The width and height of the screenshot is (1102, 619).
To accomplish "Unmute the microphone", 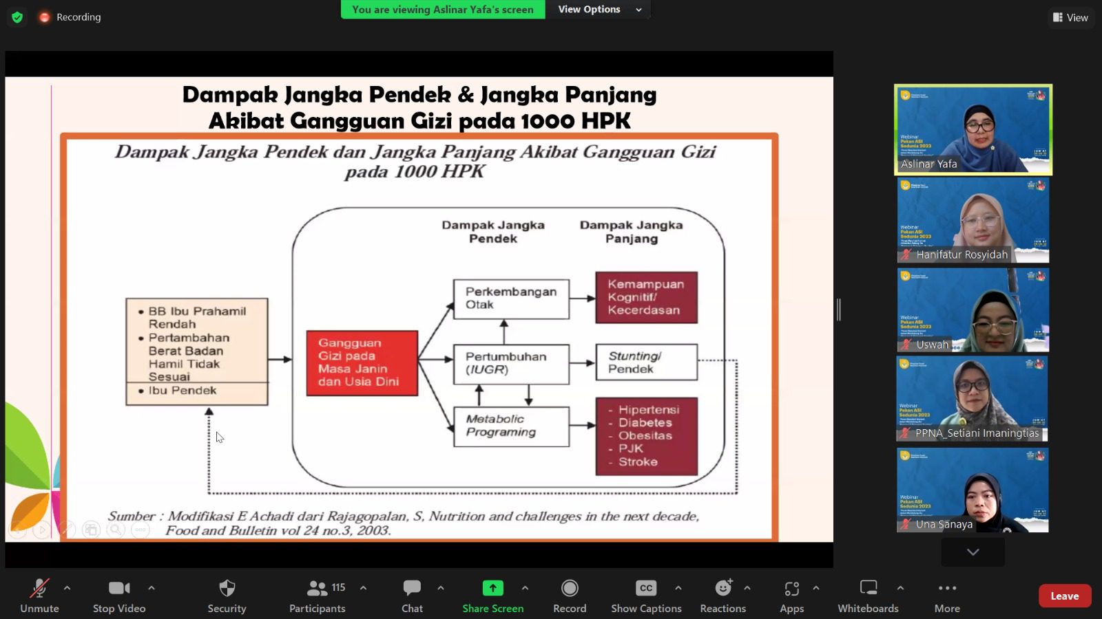I will click(x=39, y=596).
